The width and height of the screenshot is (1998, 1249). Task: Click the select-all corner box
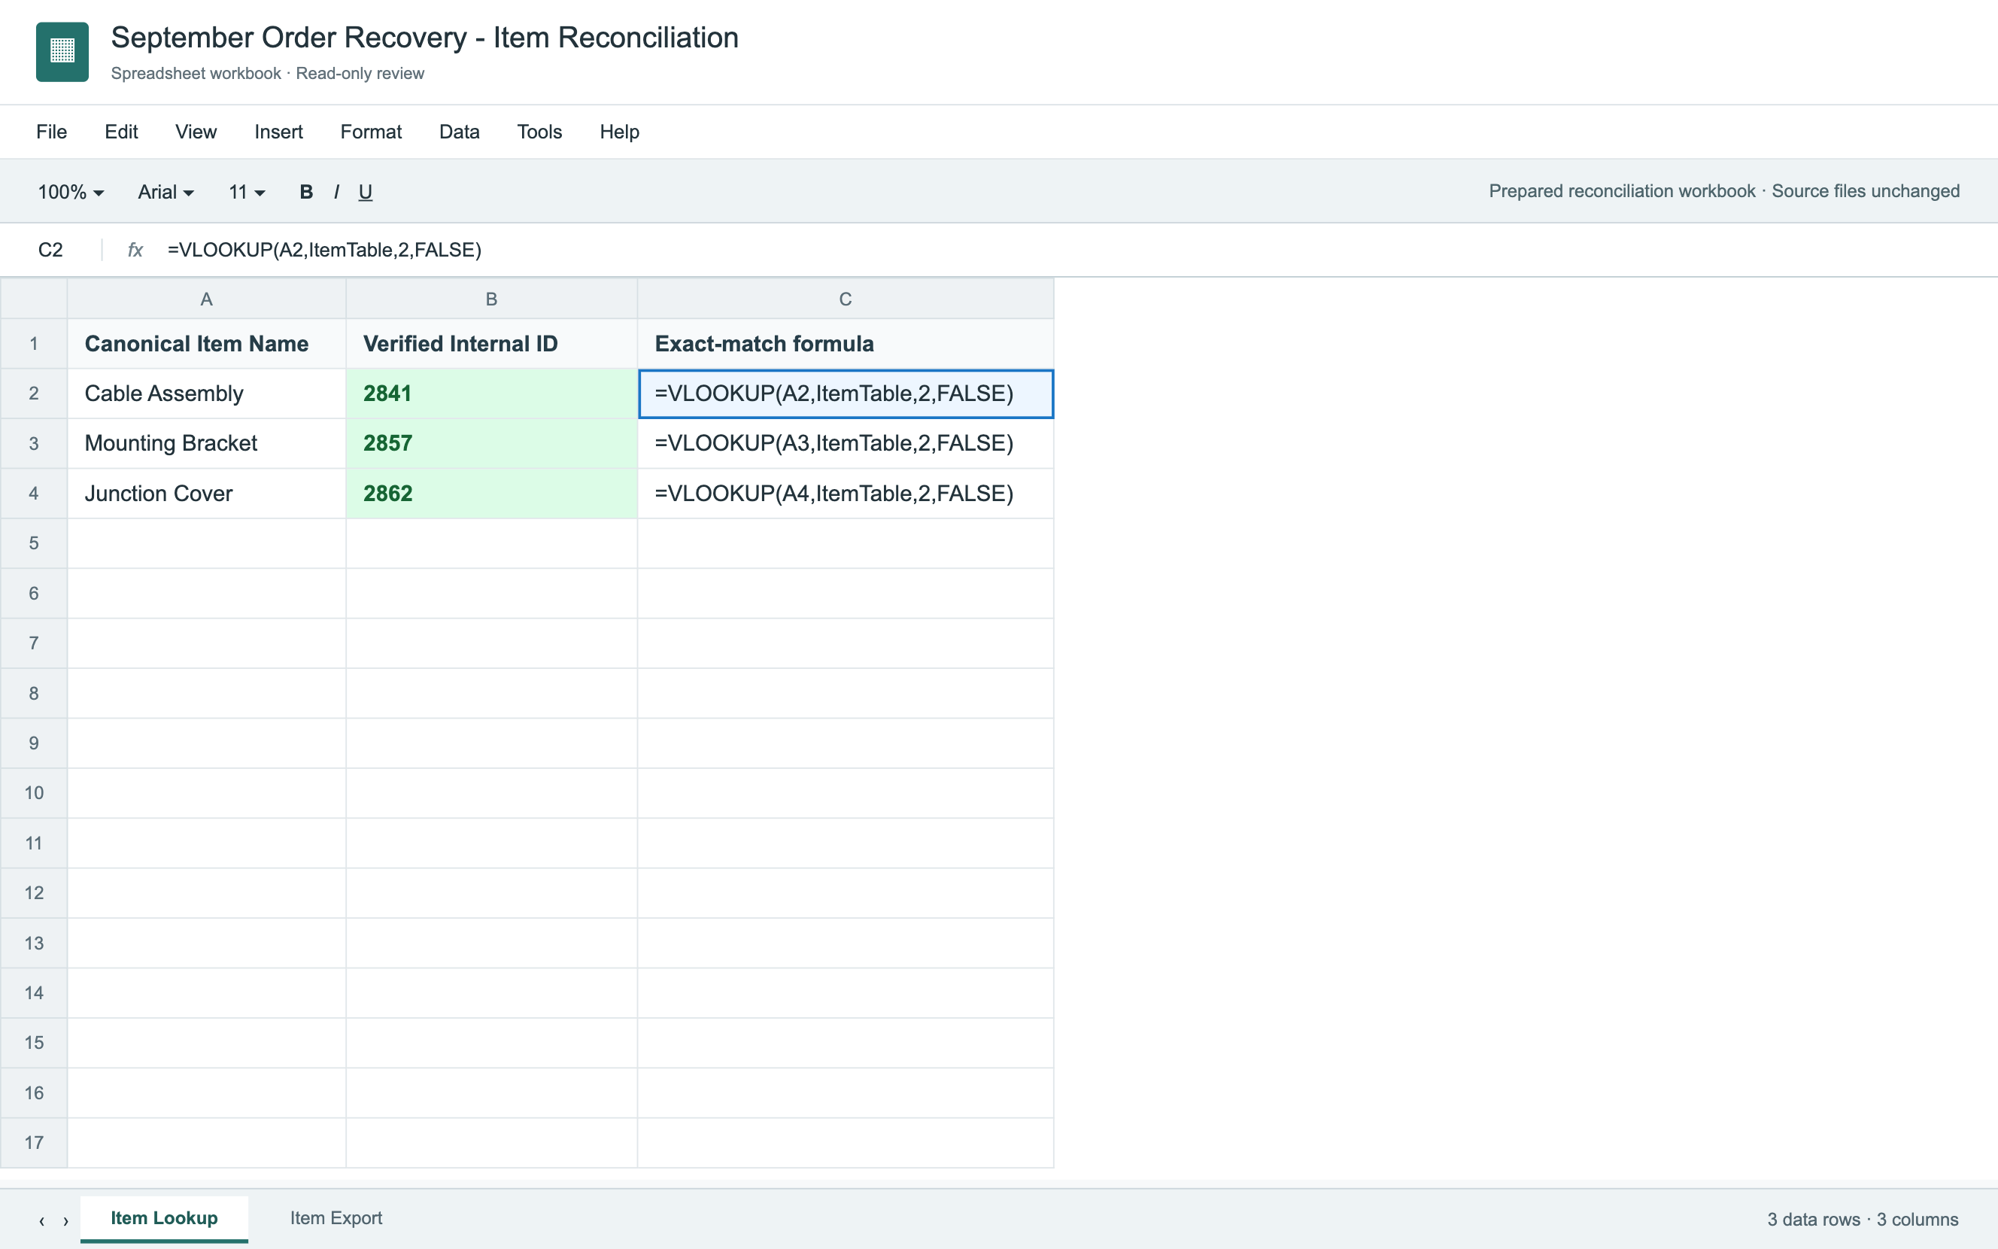coord(34,299)
